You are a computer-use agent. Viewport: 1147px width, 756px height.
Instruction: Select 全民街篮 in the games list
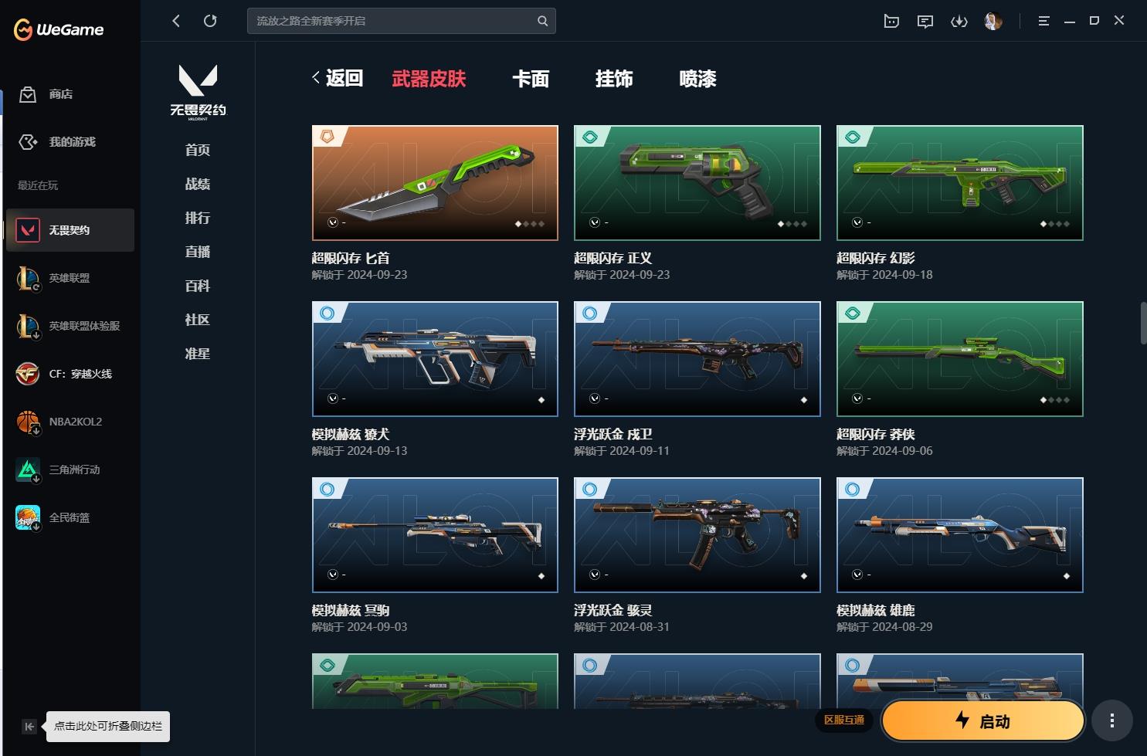click(70, 517)
